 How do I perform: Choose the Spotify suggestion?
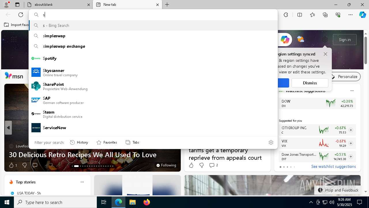(x=153, y=58)
